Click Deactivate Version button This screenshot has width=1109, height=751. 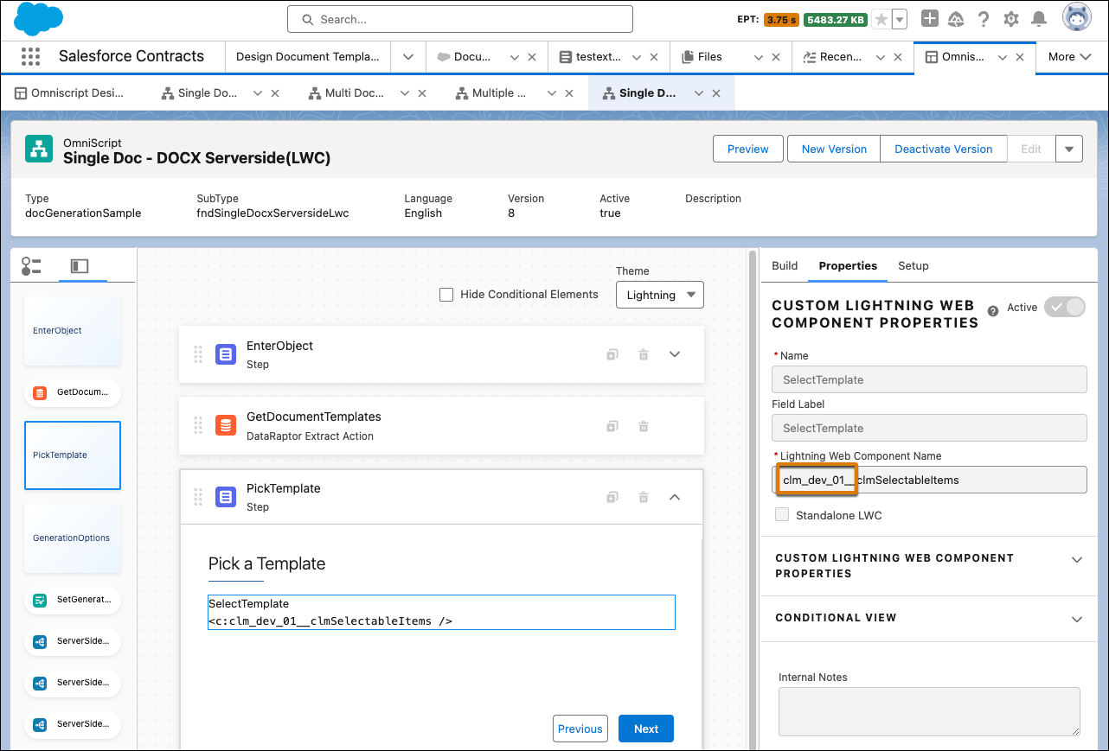944,149
